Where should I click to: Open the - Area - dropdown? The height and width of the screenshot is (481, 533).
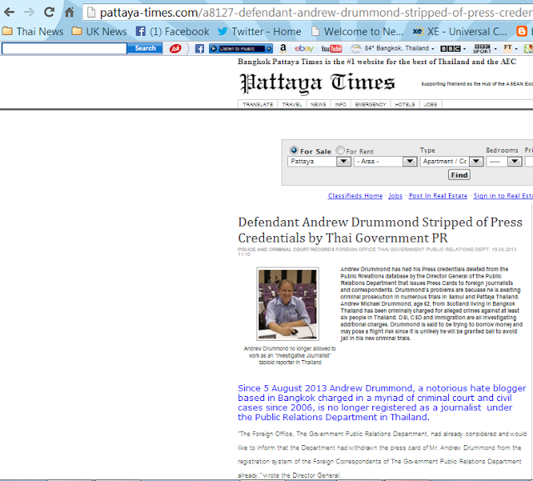386,161
